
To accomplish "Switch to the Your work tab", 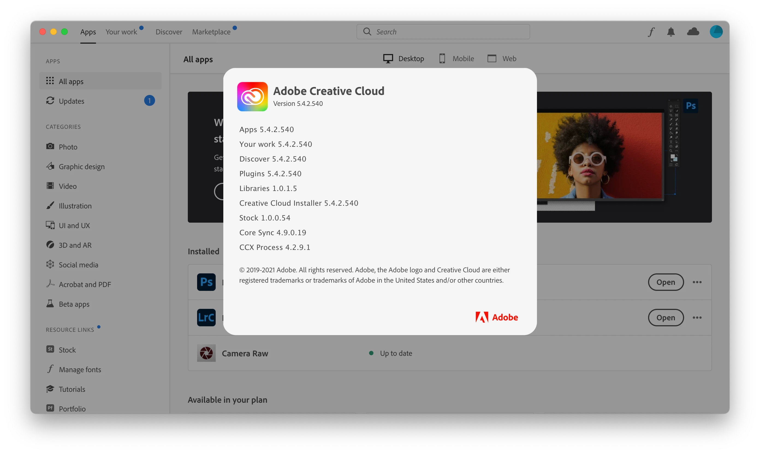I will pos(121,32).
